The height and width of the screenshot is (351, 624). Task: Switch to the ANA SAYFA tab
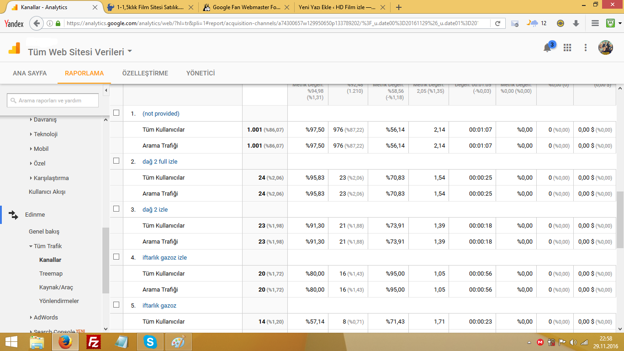30,73
